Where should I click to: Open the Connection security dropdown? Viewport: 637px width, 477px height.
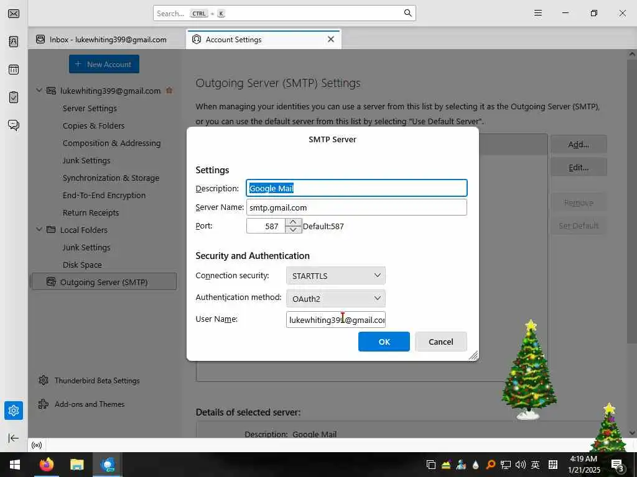335,276
